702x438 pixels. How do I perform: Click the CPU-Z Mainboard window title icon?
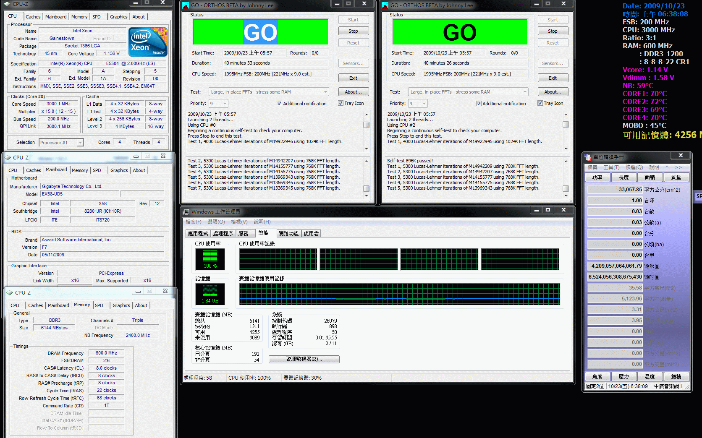tap(8, 157)
